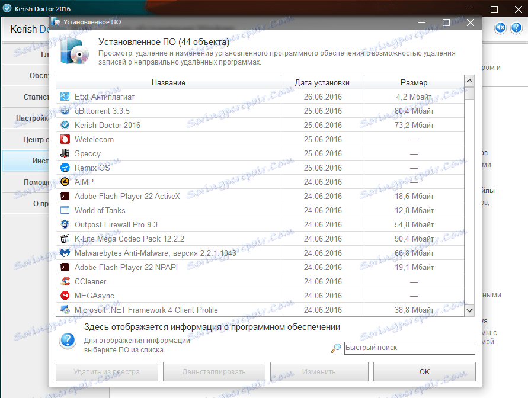Select the Malwarebytes Anti-Malware entry name
Screen dimensions: 528x398
tap(155, 253)
